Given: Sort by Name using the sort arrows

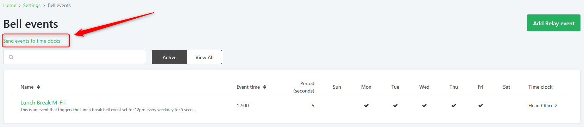Looking at the screenshot, I should [x=38, y=87].
